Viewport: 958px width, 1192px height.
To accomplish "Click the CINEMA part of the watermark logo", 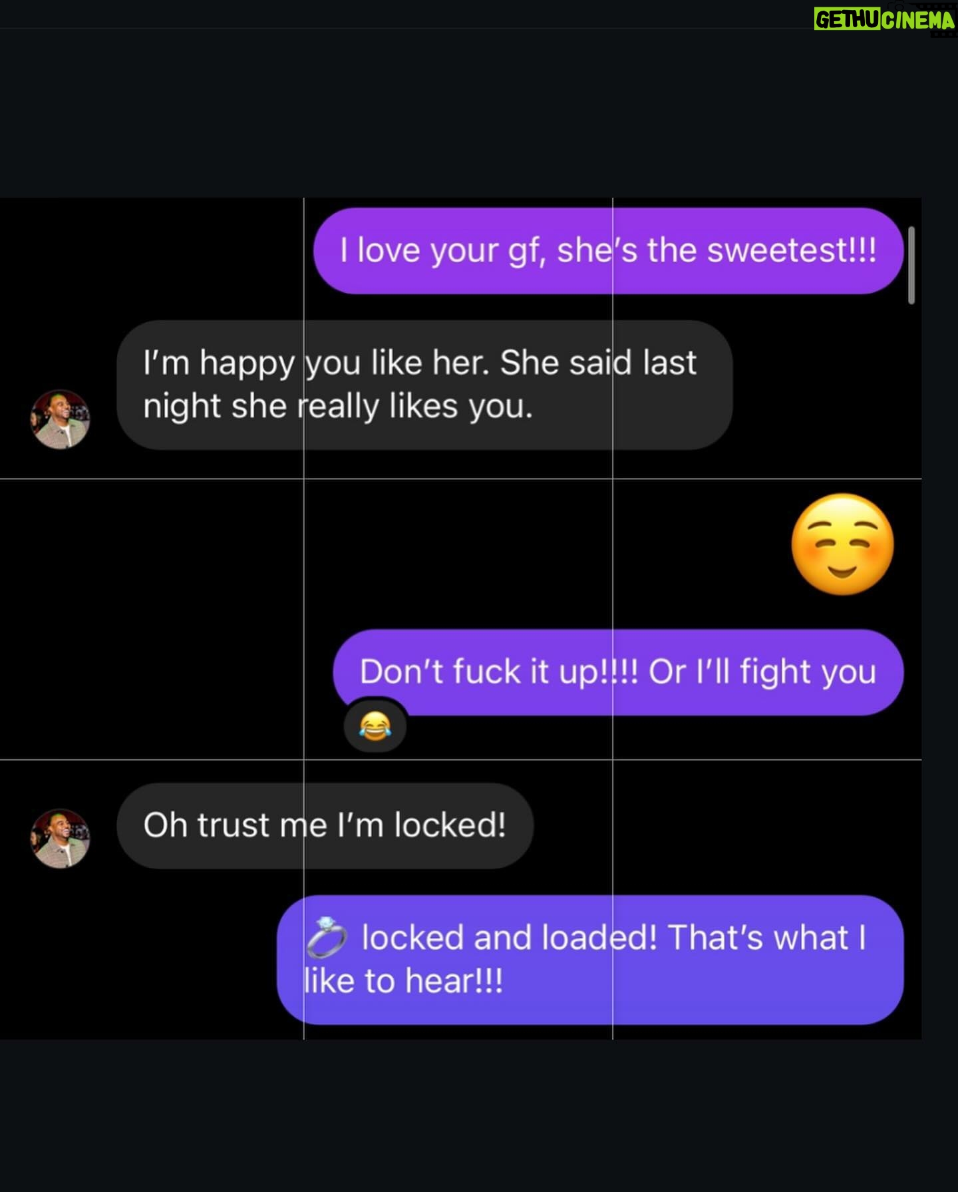I will [918, 20].
